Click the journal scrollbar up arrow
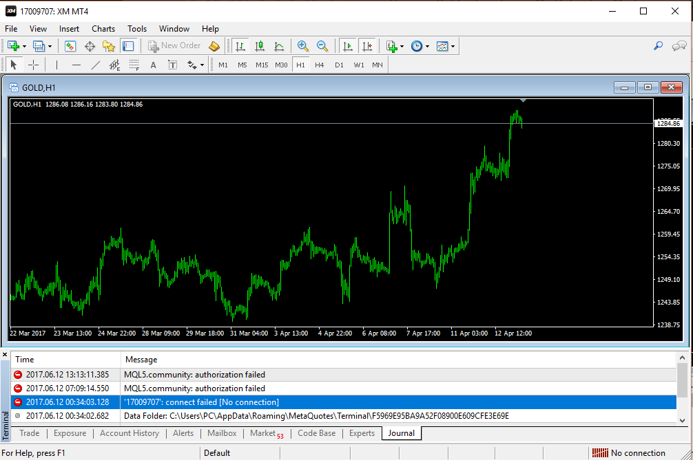 pyautogui.click(x=683, y=358)
